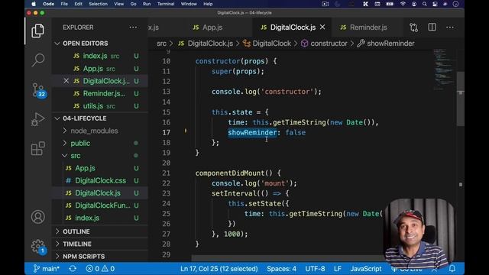Viewport: 489px width, 275px height.
Task: Close DigitalClock.js in Open Editors
Action: pyautogui.click(x=66, y=81)
